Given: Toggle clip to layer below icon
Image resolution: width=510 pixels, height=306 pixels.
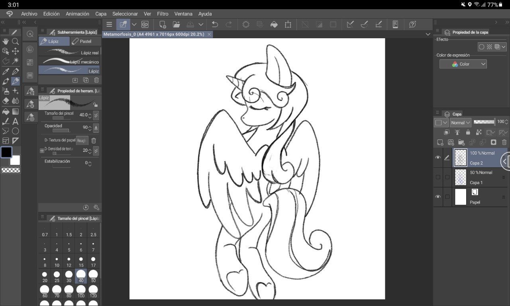Looking at the screenshot, I should pyautogui.click(x=447, y=132).
